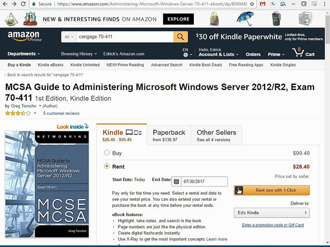Select the Rent radio option

tap(107, 166)
